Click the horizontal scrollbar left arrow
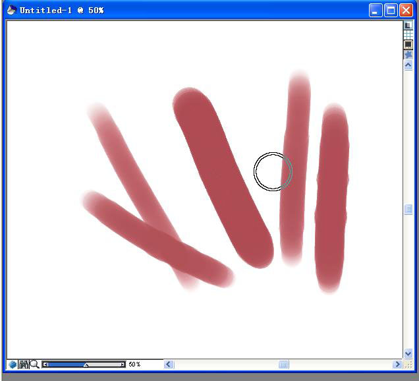419x381 pixels. [169, 364]
